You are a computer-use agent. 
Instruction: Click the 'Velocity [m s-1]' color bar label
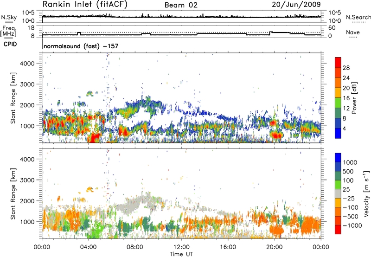pos(366,193)
